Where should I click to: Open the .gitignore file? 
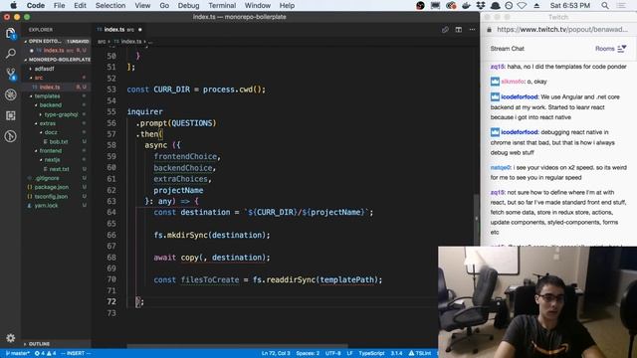47,178
